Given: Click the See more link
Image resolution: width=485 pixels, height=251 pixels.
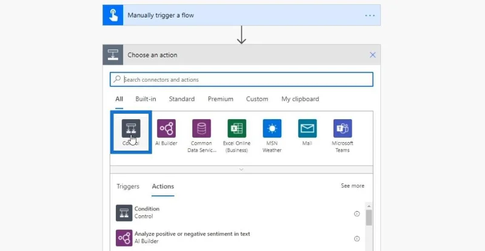Looking at the screenshot, I should [x=353, y=186].
